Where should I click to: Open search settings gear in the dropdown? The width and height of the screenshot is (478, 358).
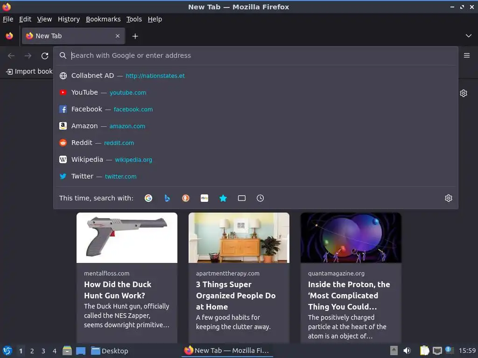[x=449, y=198]
